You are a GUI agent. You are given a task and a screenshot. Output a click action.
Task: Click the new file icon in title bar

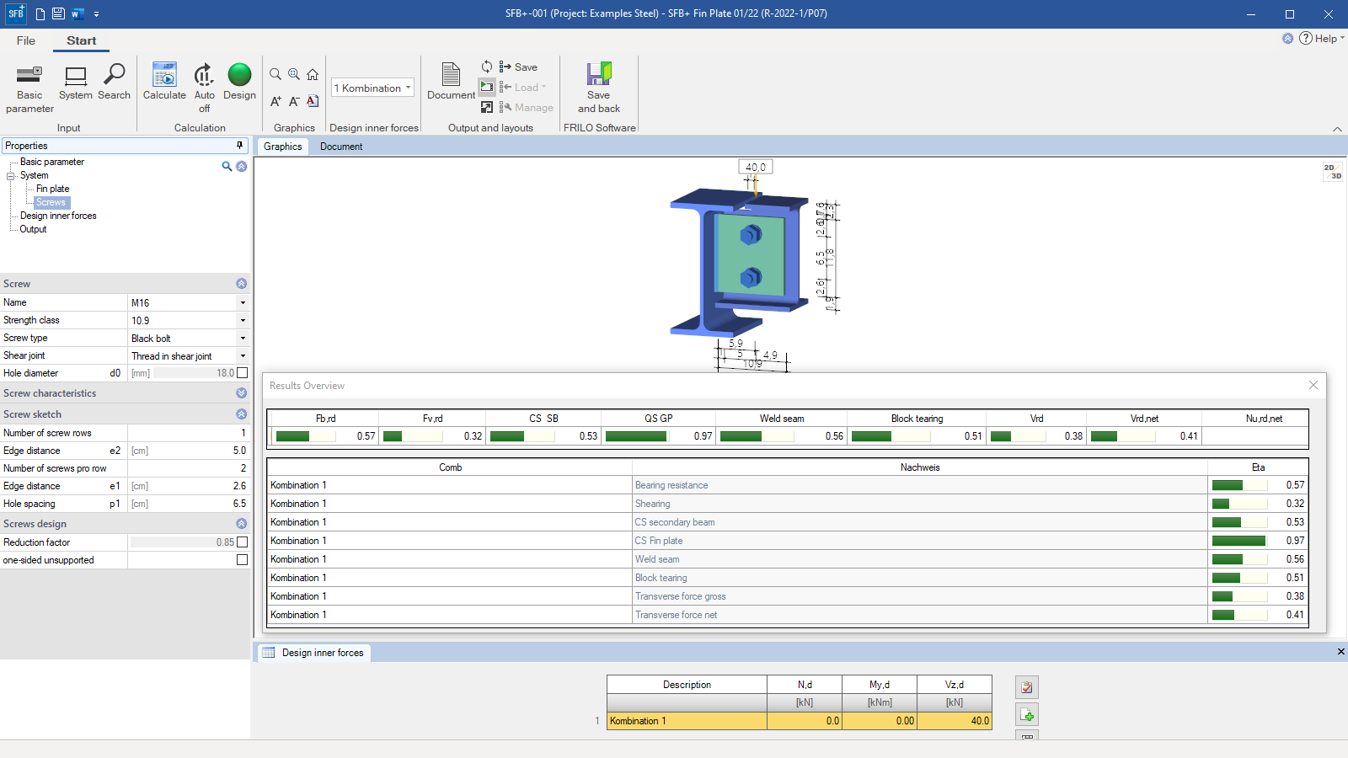pyautogui.click(x=40, y=13)
